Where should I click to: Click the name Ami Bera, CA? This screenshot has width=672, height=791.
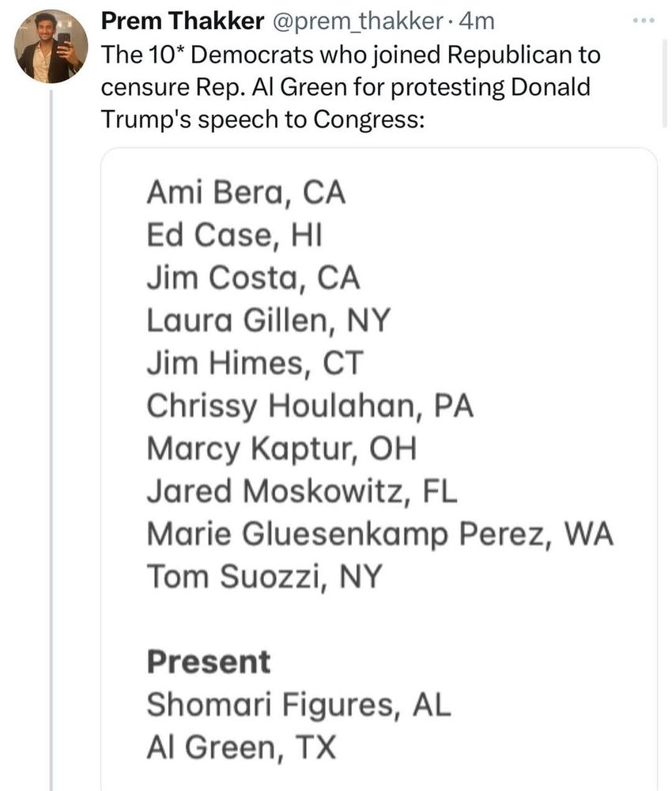pos(246,193)
